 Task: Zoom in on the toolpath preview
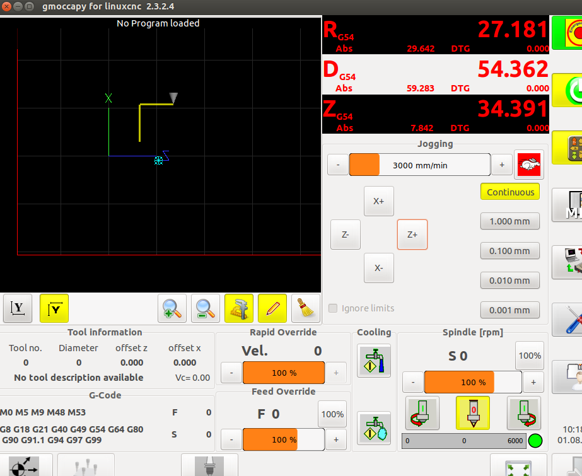172,308
